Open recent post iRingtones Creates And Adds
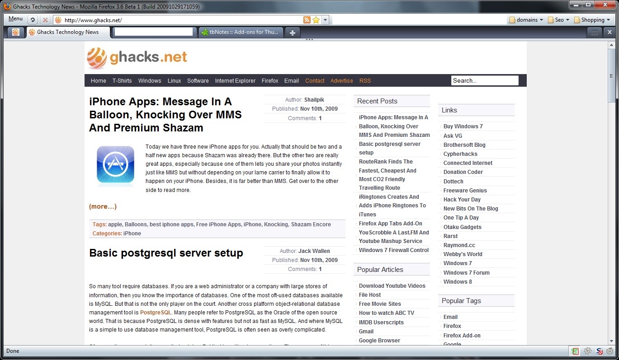The width and height of the screenshot is (619, 360). [x=392, y=206]
